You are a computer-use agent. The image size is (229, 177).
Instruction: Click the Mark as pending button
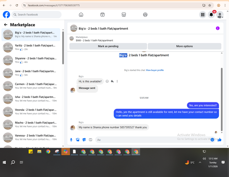(108, 46)
